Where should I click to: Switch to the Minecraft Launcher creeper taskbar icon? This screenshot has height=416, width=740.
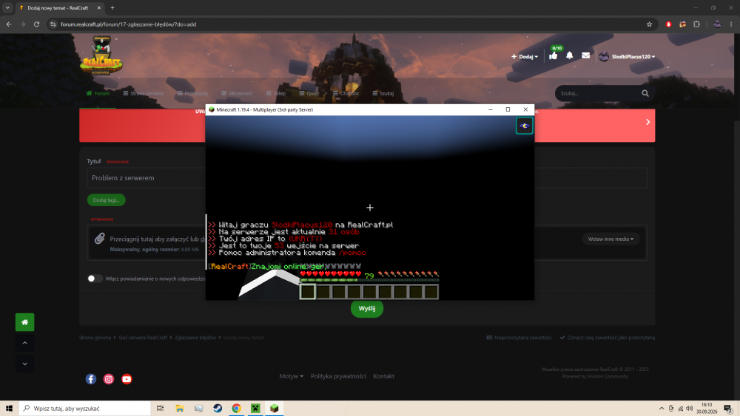pos(255,409)
